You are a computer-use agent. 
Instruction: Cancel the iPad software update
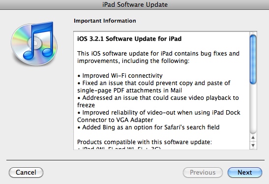[26, 172]
